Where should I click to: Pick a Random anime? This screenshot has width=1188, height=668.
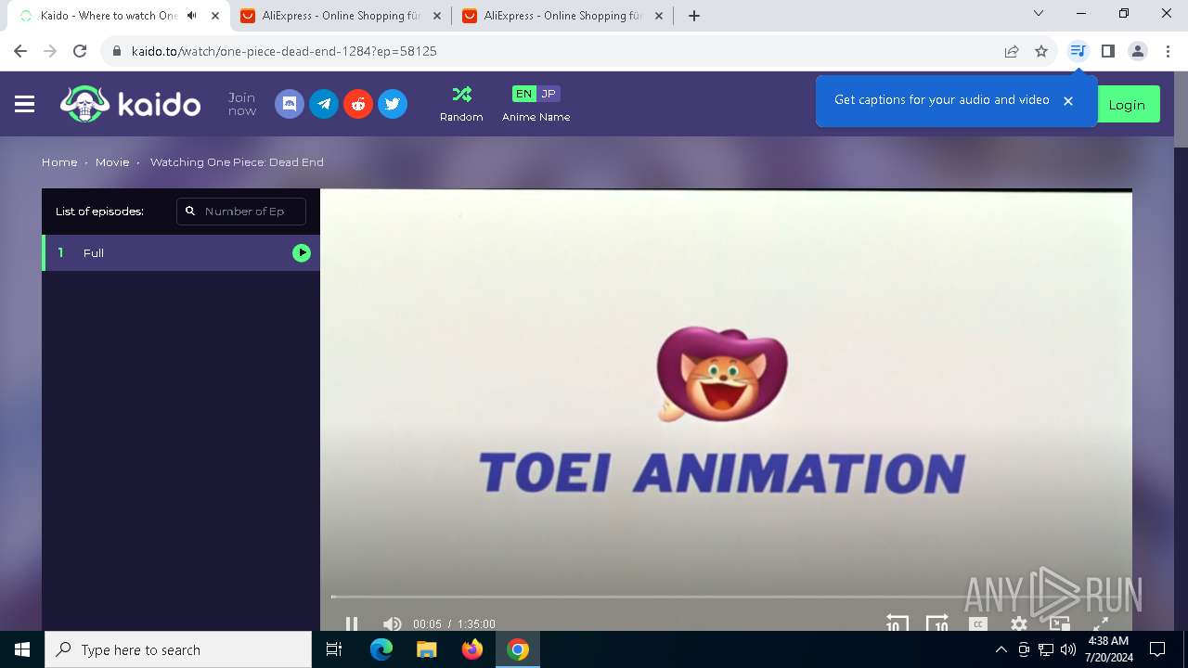tap(461, 104)
